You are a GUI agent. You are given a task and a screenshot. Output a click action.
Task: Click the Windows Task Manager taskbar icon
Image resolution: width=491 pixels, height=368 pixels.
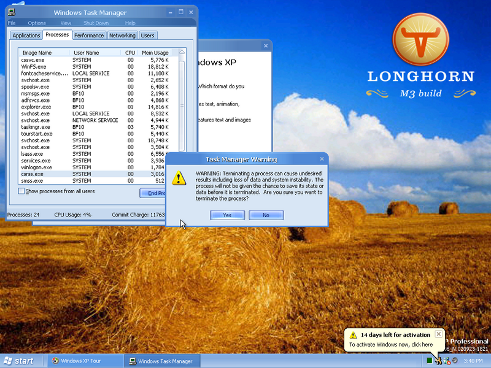click(133, 361)
